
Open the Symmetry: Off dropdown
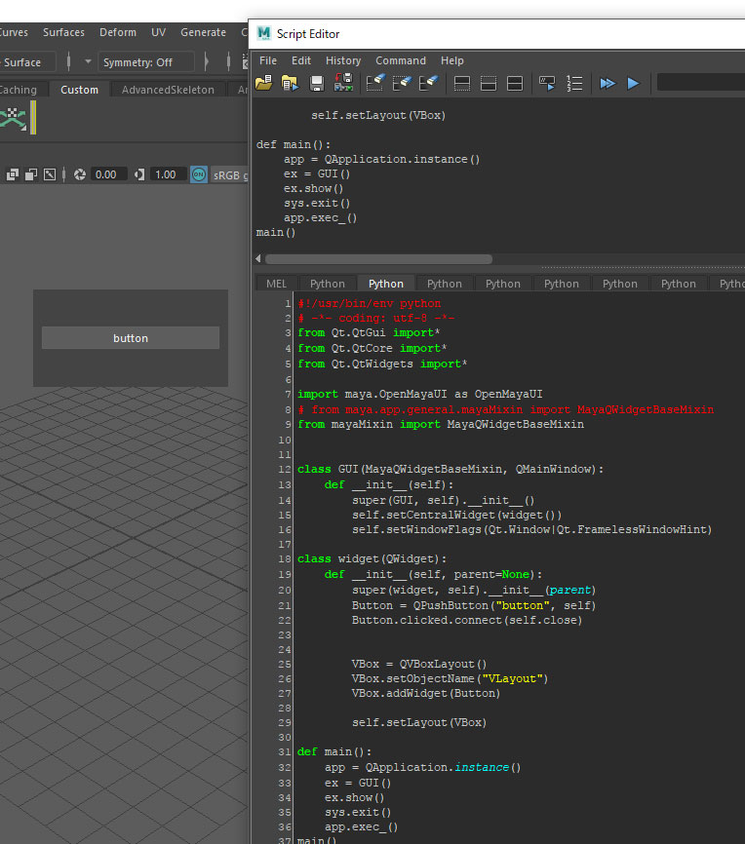pos(148,62)
